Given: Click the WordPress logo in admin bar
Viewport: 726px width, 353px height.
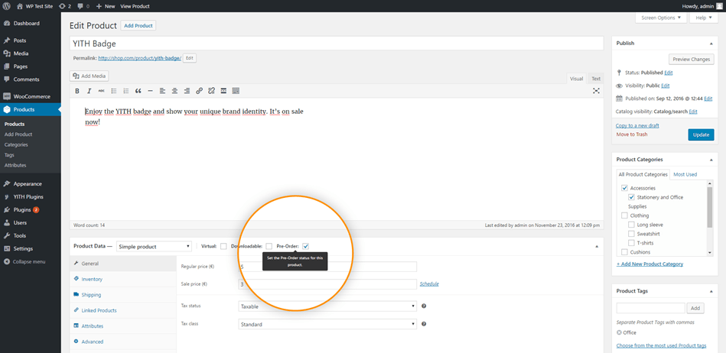Looking at the screenshot, I should pos(7,6).
